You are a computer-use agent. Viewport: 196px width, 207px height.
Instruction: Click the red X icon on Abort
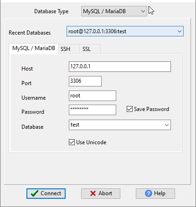click(93, 193)
